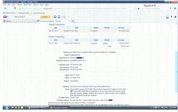Open the Details link for Credit Card charge

105,43
